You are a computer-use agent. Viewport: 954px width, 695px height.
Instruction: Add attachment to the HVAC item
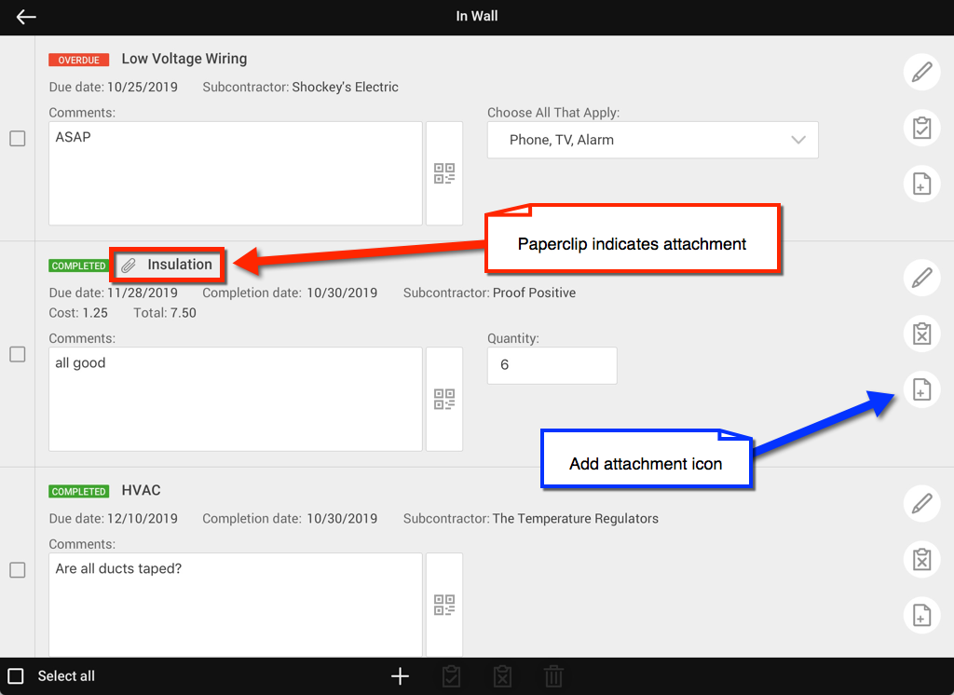[x=921, y=615]
